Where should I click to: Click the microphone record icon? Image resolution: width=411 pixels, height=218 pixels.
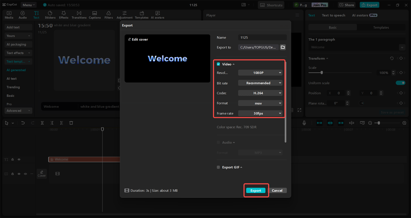point(304,123)
